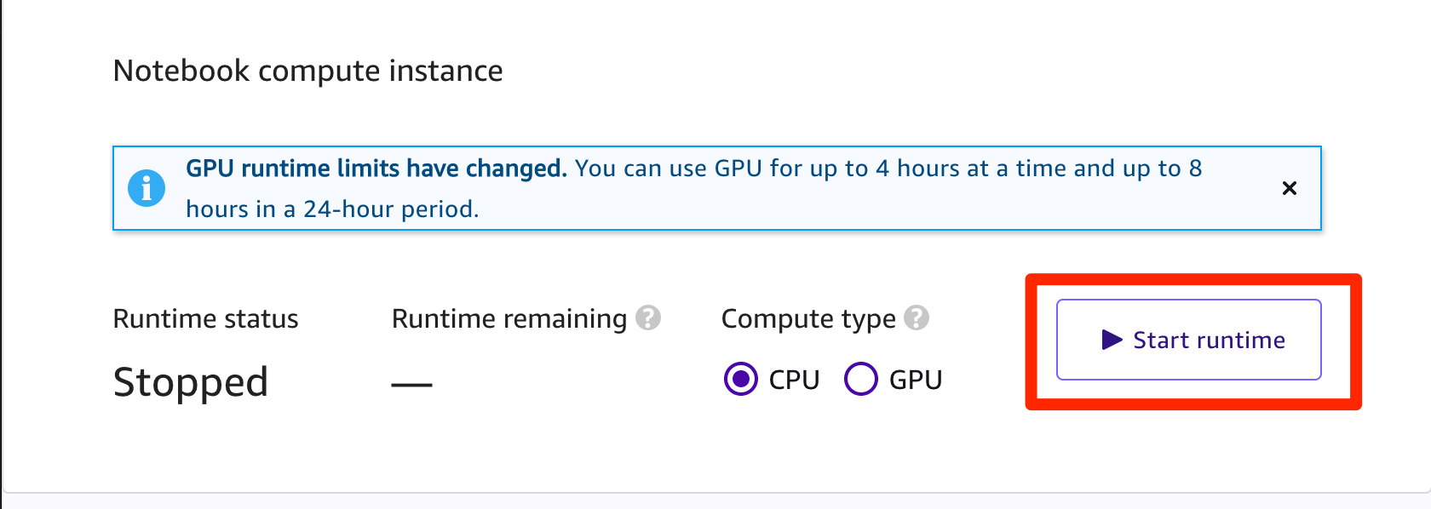Dismiss the GPU runtime limits banner
This screenshot has width=1431, height=509.
(1289, 188)
